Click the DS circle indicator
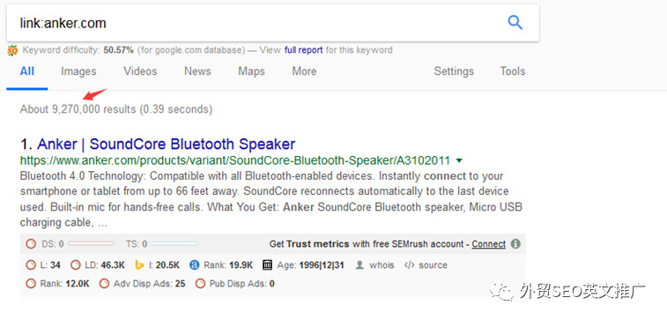Image resolution: width=667 pixels, height=320 pixels. [x=31, y=244]
